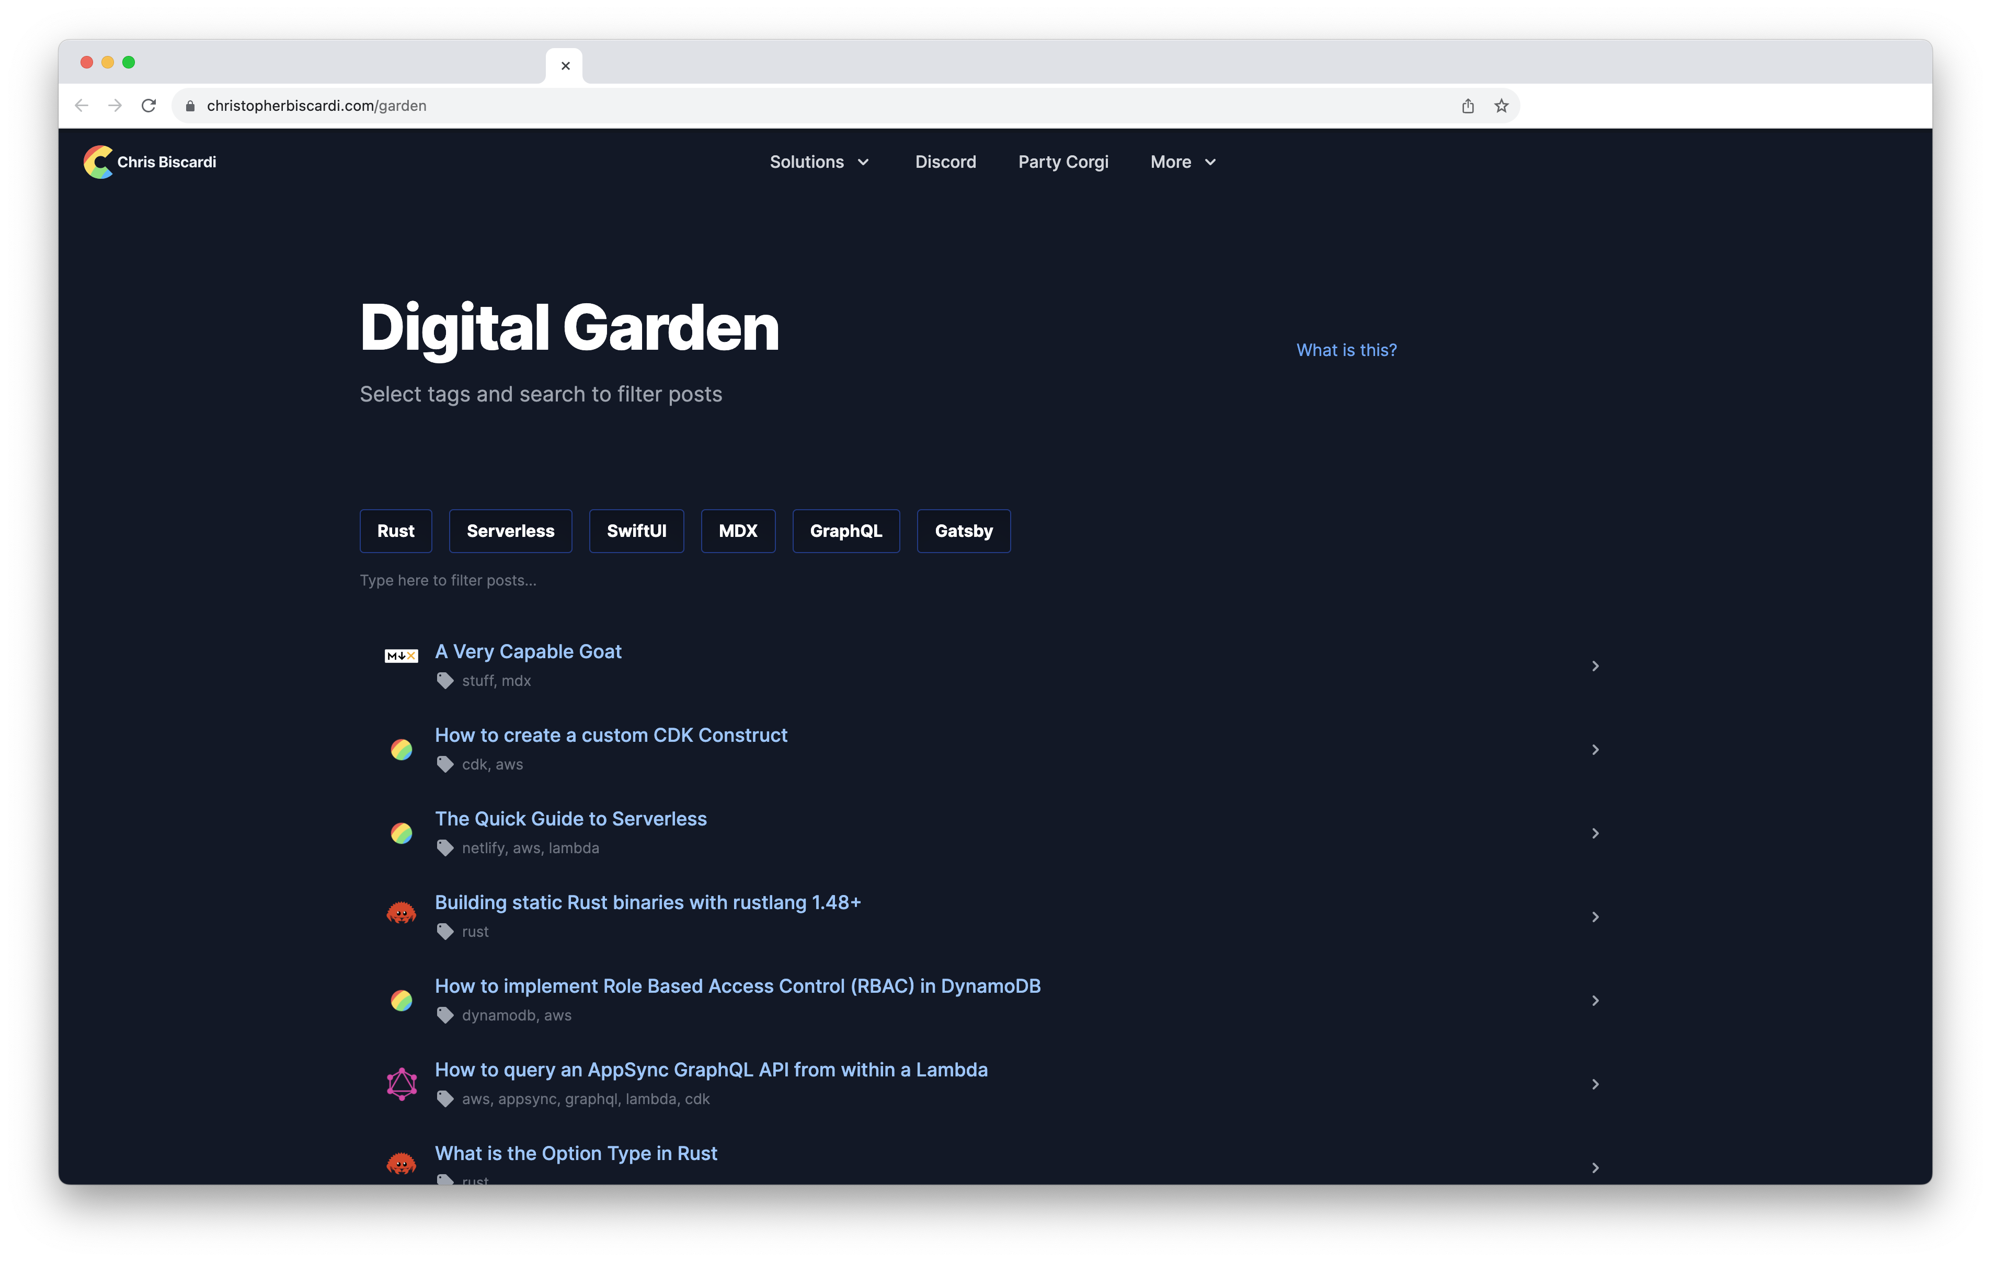1991x1262 pixels.
Task: Click the GraphQL icon beside AppSync post
Action: [x=401, y=1083]
